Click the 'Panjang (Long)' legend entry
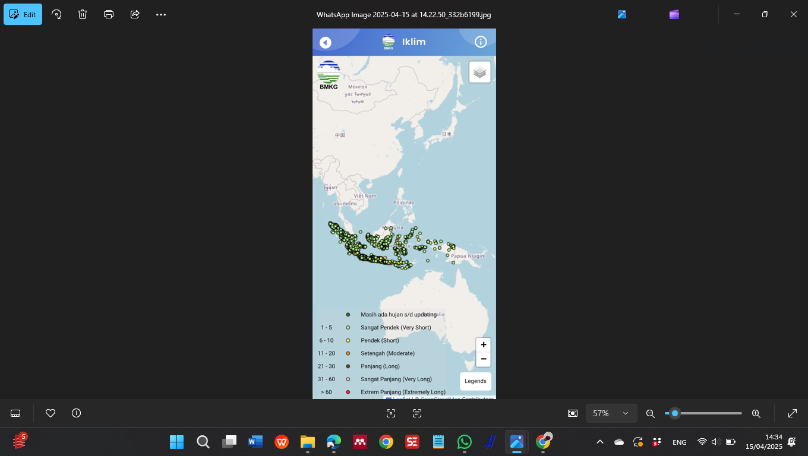808x456 pixels. pos(380,366)
